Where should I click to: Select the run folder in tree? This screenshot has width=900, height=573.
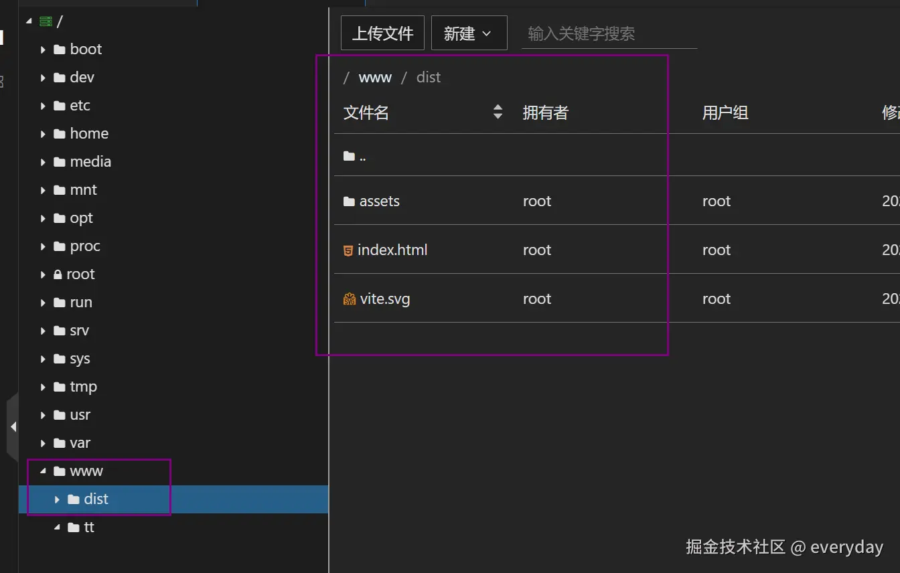point(81,302)
